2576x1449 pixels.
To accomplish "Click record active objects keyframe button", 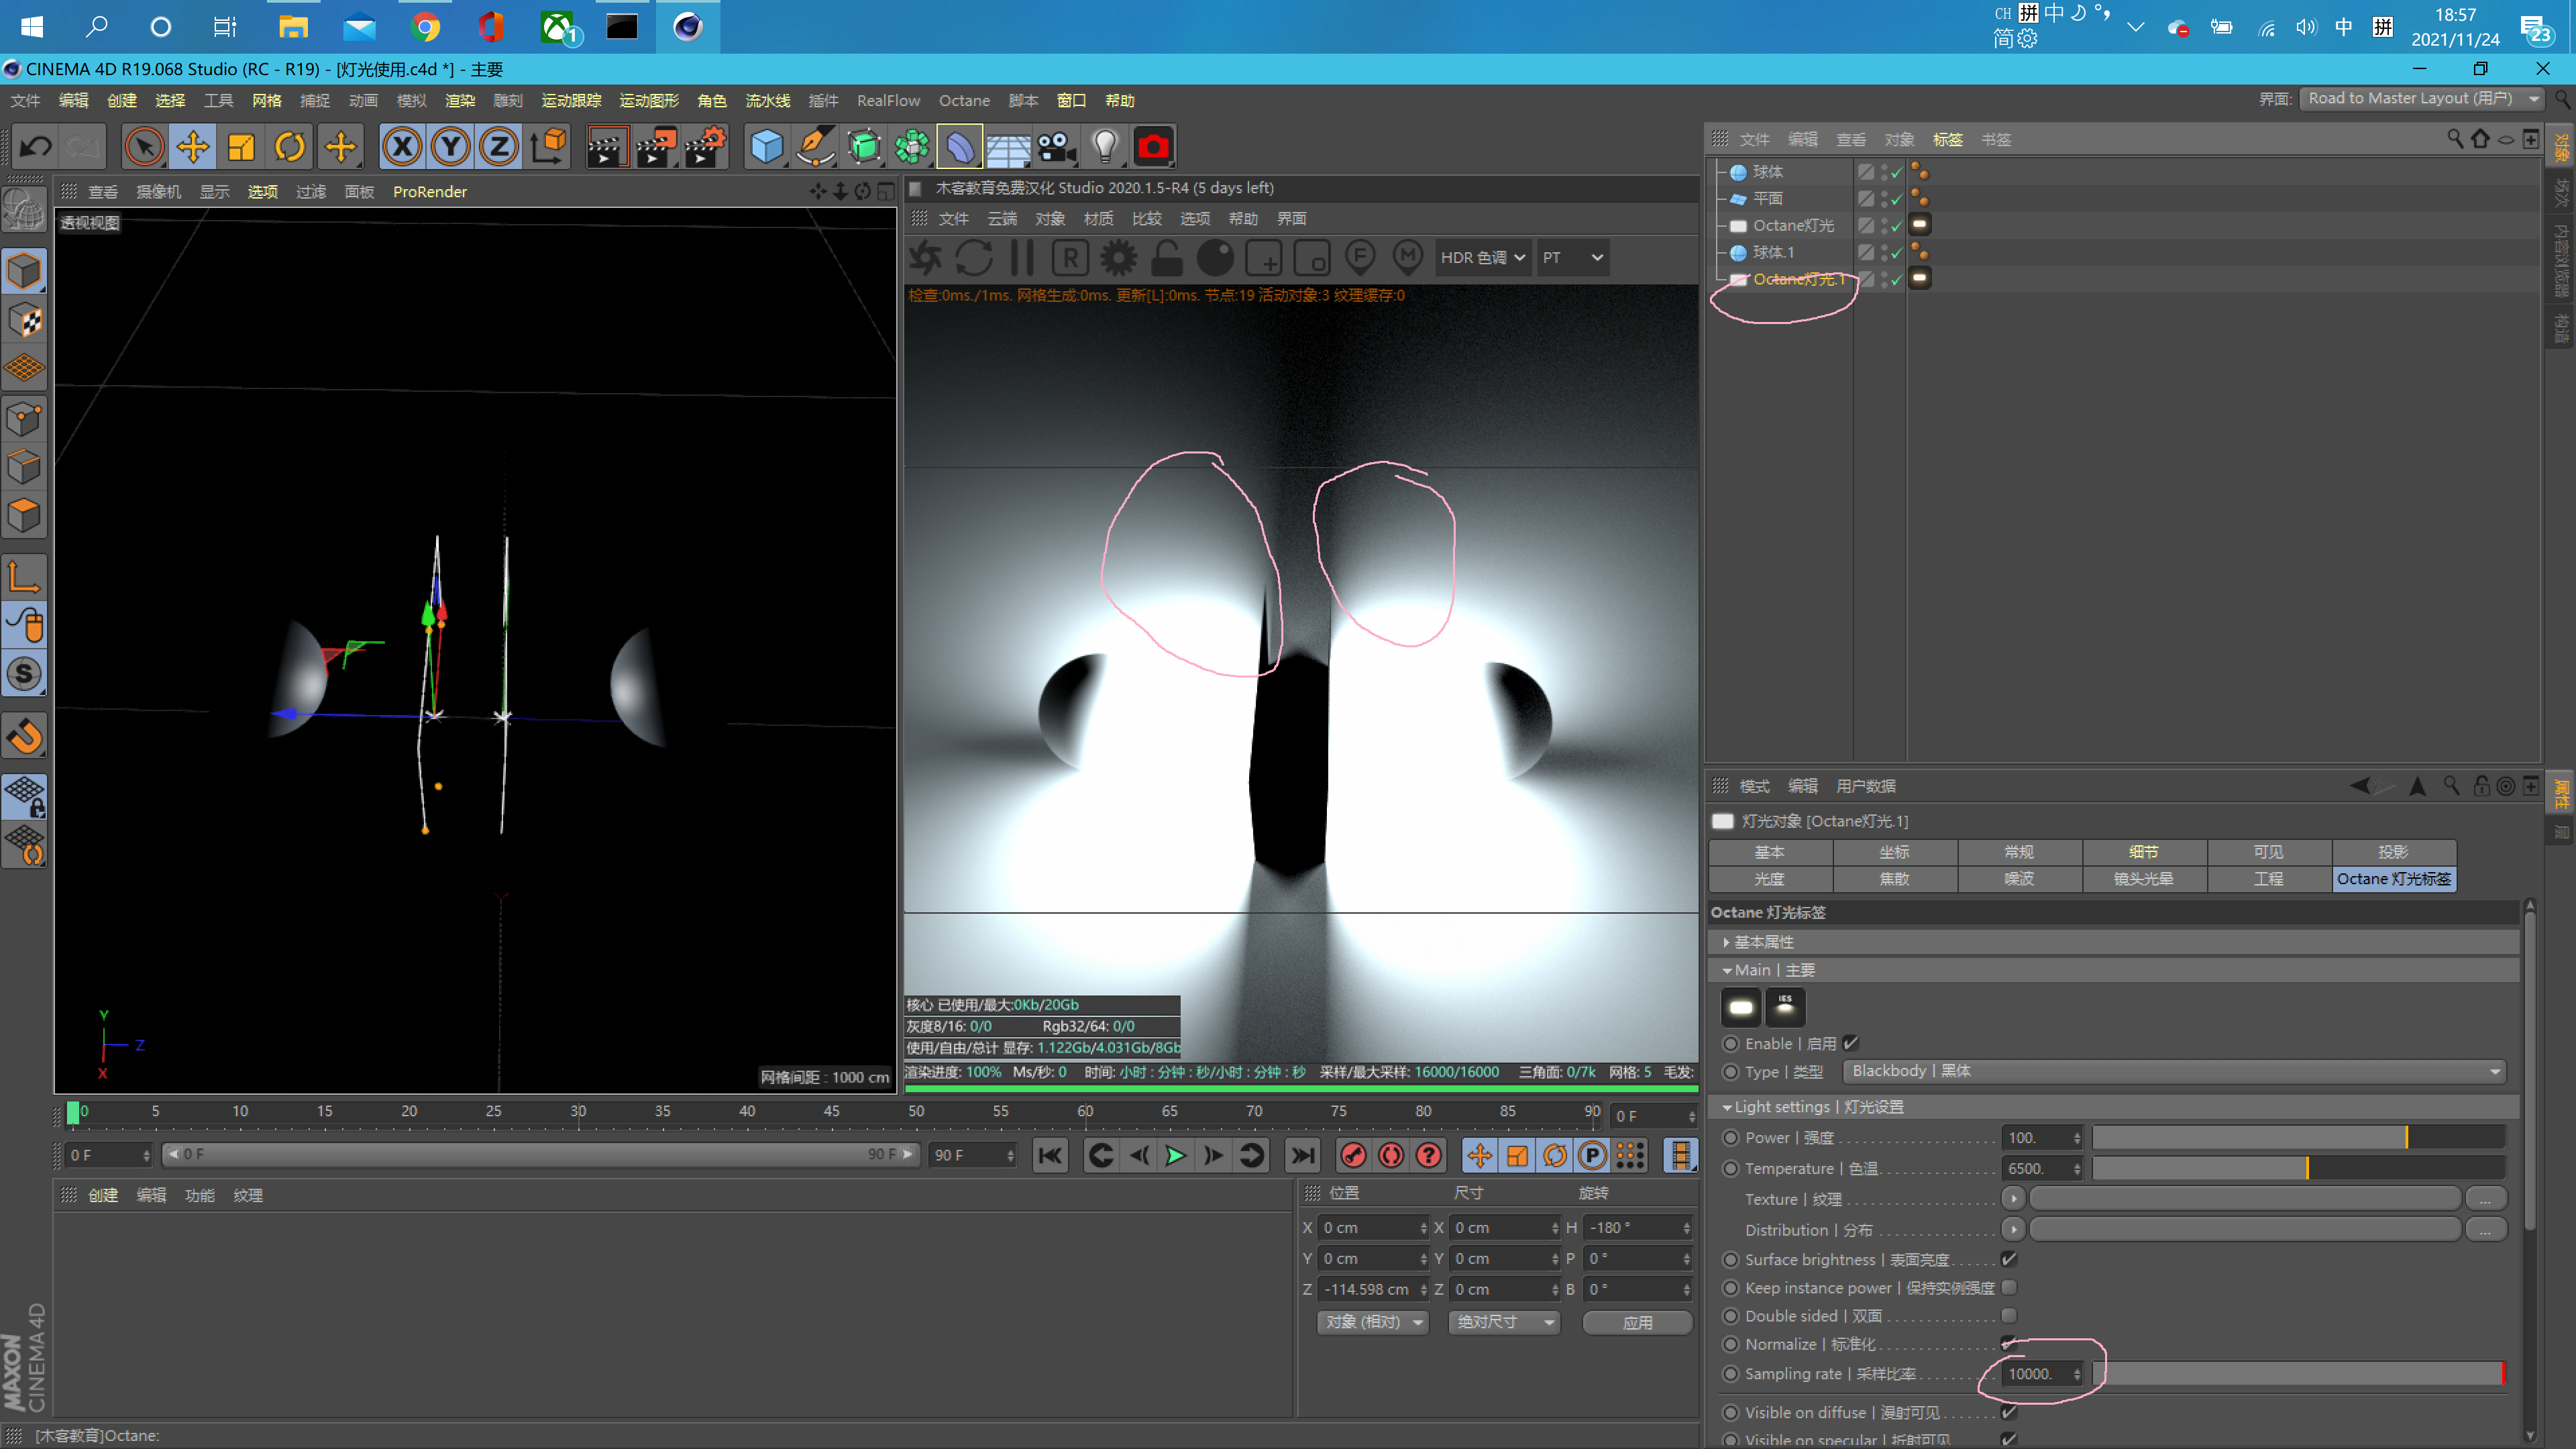I will tap(1353, 1156).
